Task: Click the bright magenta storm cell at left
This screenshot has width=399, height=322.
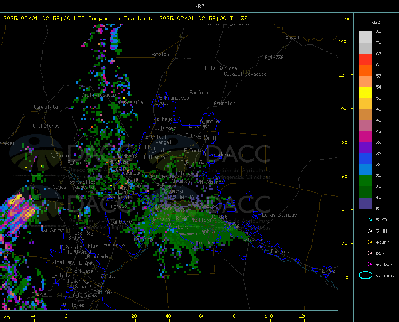Action: coord(19,213)
